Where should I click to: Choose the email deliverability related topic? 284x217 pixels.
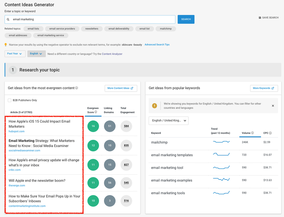tap(119, 29)
